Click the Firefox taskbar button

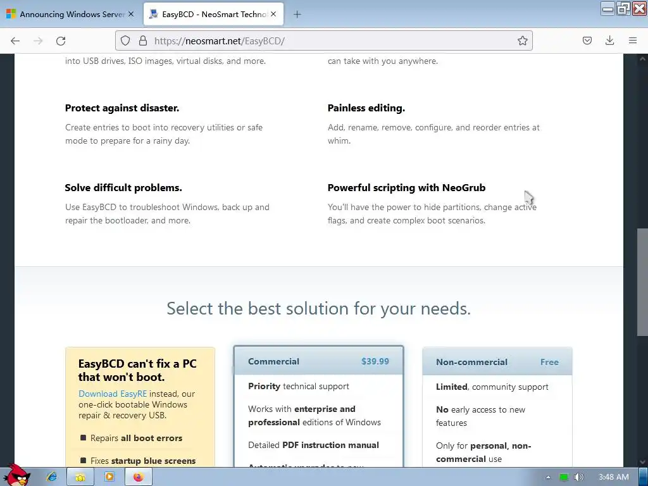(x=139, y=477)
